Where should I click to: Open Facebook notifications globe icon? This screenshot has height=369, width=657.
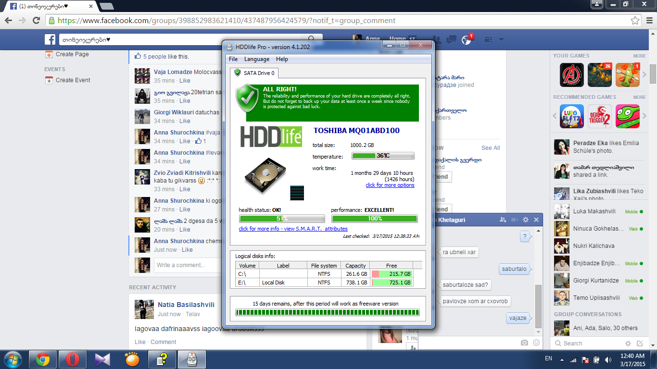click(x=466, y=39)
